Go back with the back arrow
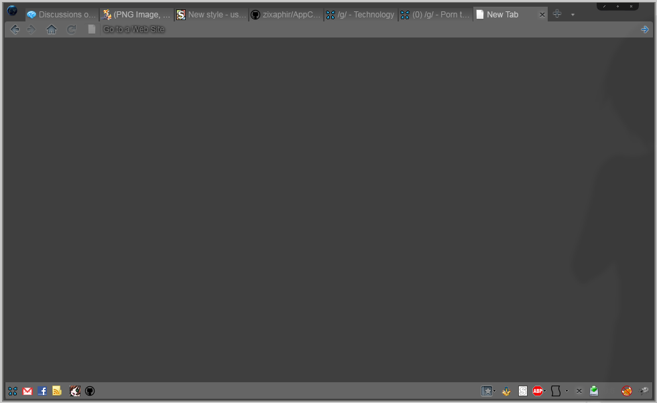 coord(15,29)
